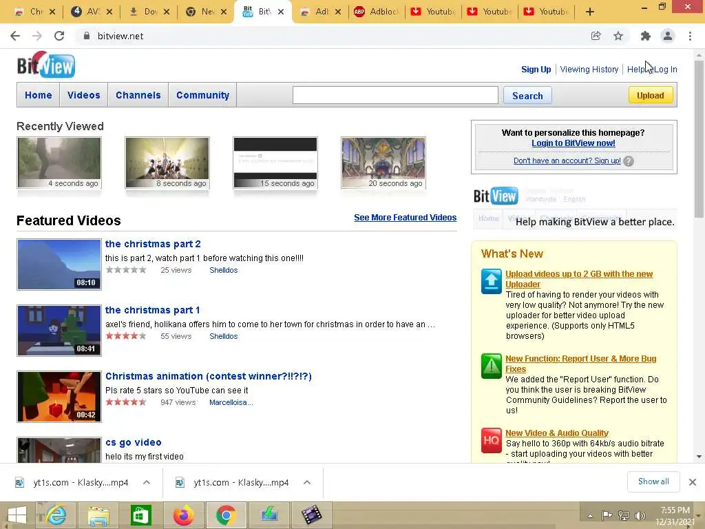Click the Marcelloisa channel link
The image size is (705, 529).
tap(231, 402)
